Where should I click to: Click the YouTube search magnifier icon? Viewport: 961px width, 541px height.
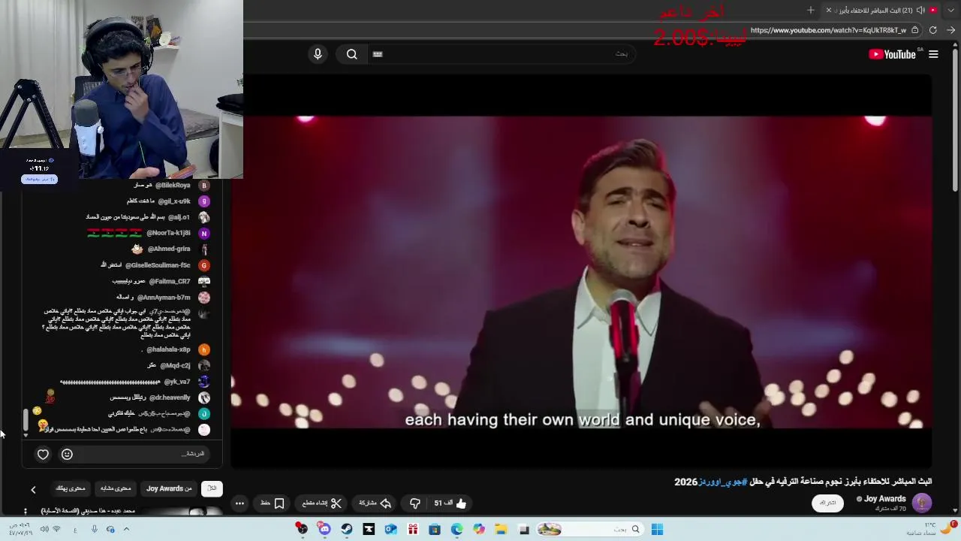pos(351,54)
